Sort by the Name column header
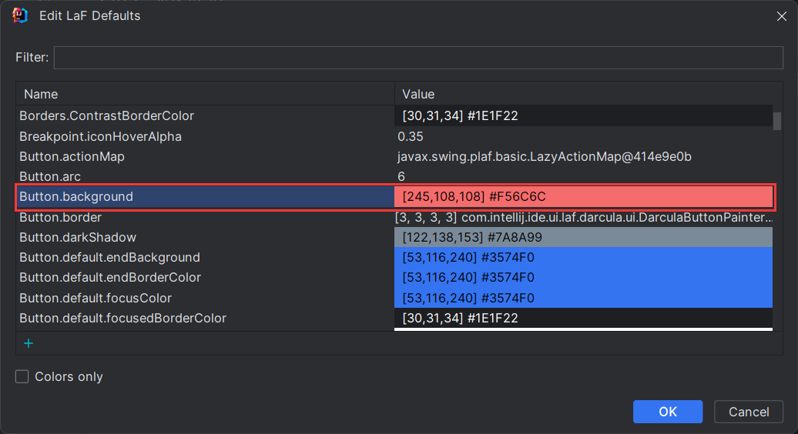Image resolution: width=798 pixels, height=434 pixels. (205, 94)
